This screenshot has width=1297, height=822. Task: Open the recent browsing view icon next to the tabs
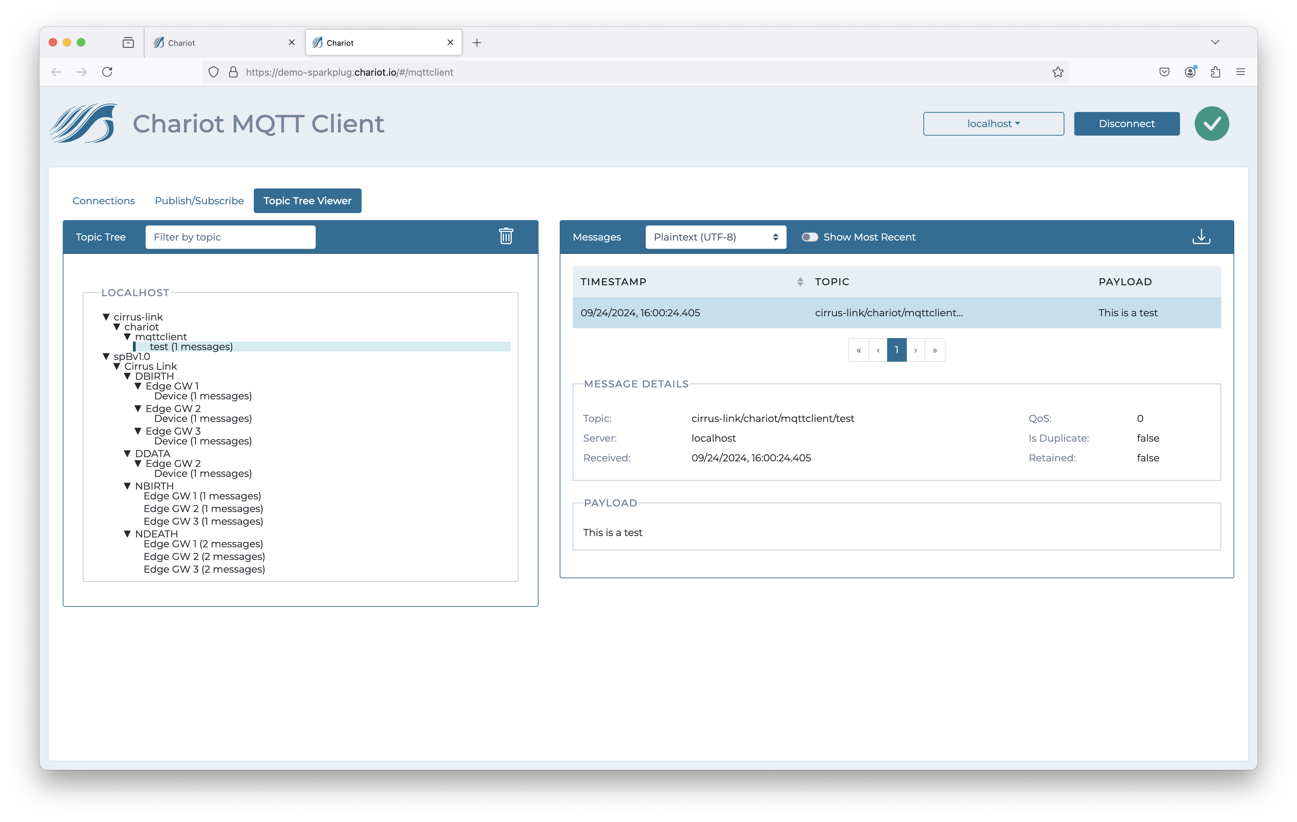click(128, 43)
